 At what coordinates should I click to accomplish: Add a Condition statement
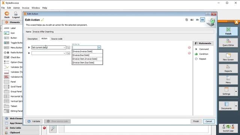click(202, 54)
